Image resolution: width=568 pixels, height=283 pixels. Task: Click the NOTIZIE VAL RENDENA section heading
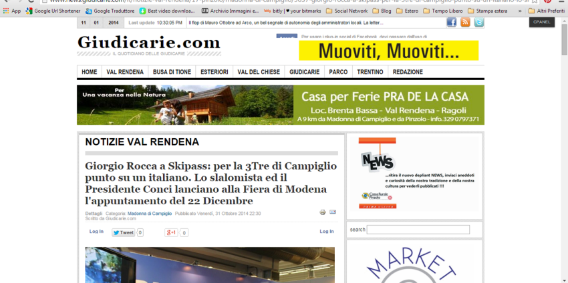(x=142, y=142)
